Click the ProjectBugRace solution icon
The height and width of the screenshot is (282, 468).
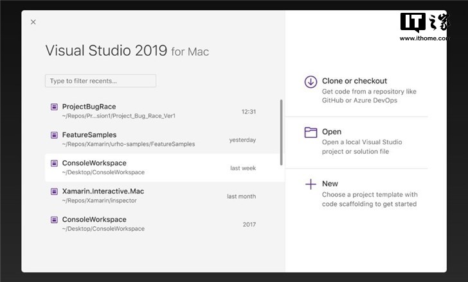54,106
